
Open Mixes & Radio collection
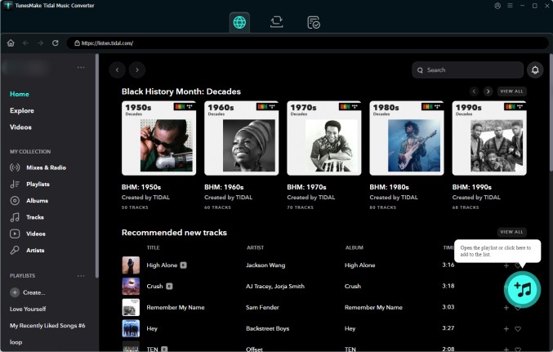[x=38, y=167]
